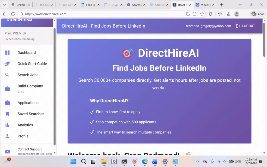Click the Dashboard grid icon in sidebar
This screenshot has width=267, height=167.
(x=7, y=53)
